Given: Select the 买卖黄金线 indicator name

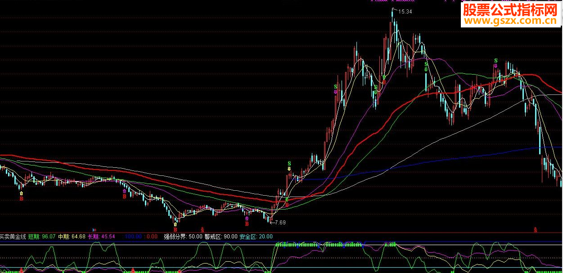Looking at the screenshot, I should click(x=13, y=236).
